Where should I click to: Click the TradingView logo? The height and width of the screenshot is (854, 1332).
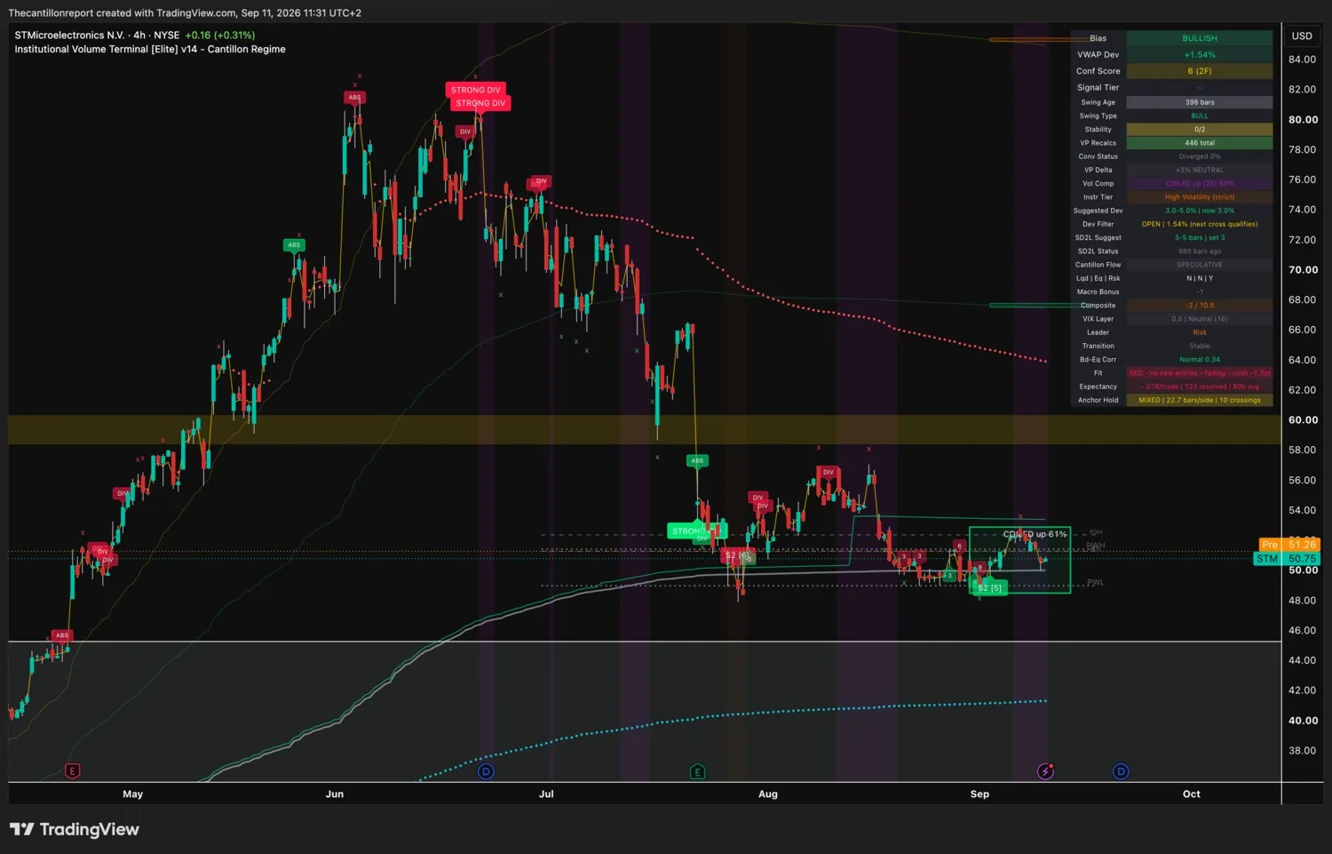[75, 829]
